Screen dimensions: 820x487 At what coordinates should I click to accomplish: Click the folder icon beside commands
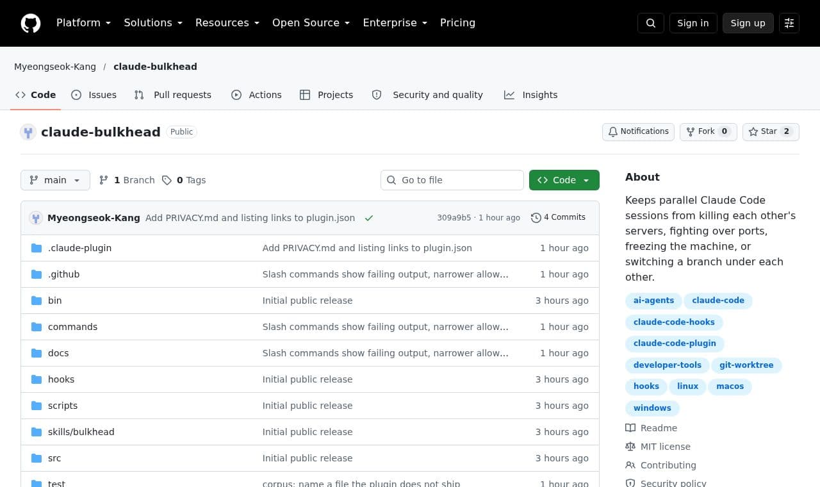pyautogui.click(x=37, y=327)
